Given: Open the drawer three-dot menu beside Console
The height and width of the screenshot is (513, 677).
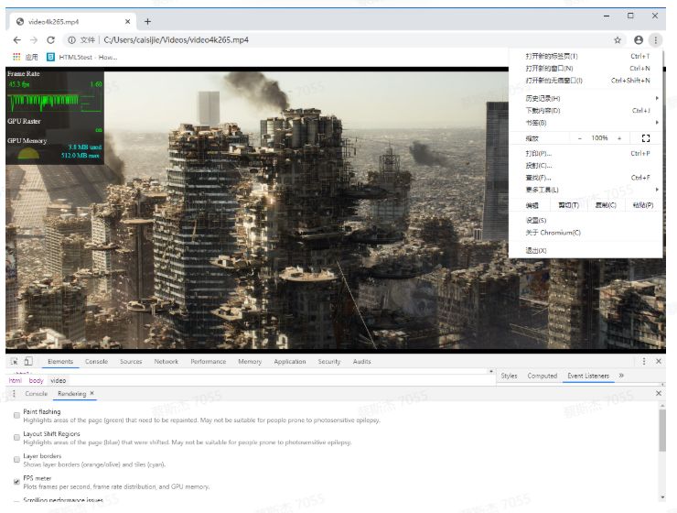Looking at the screenshot, I should coord(14,394).
